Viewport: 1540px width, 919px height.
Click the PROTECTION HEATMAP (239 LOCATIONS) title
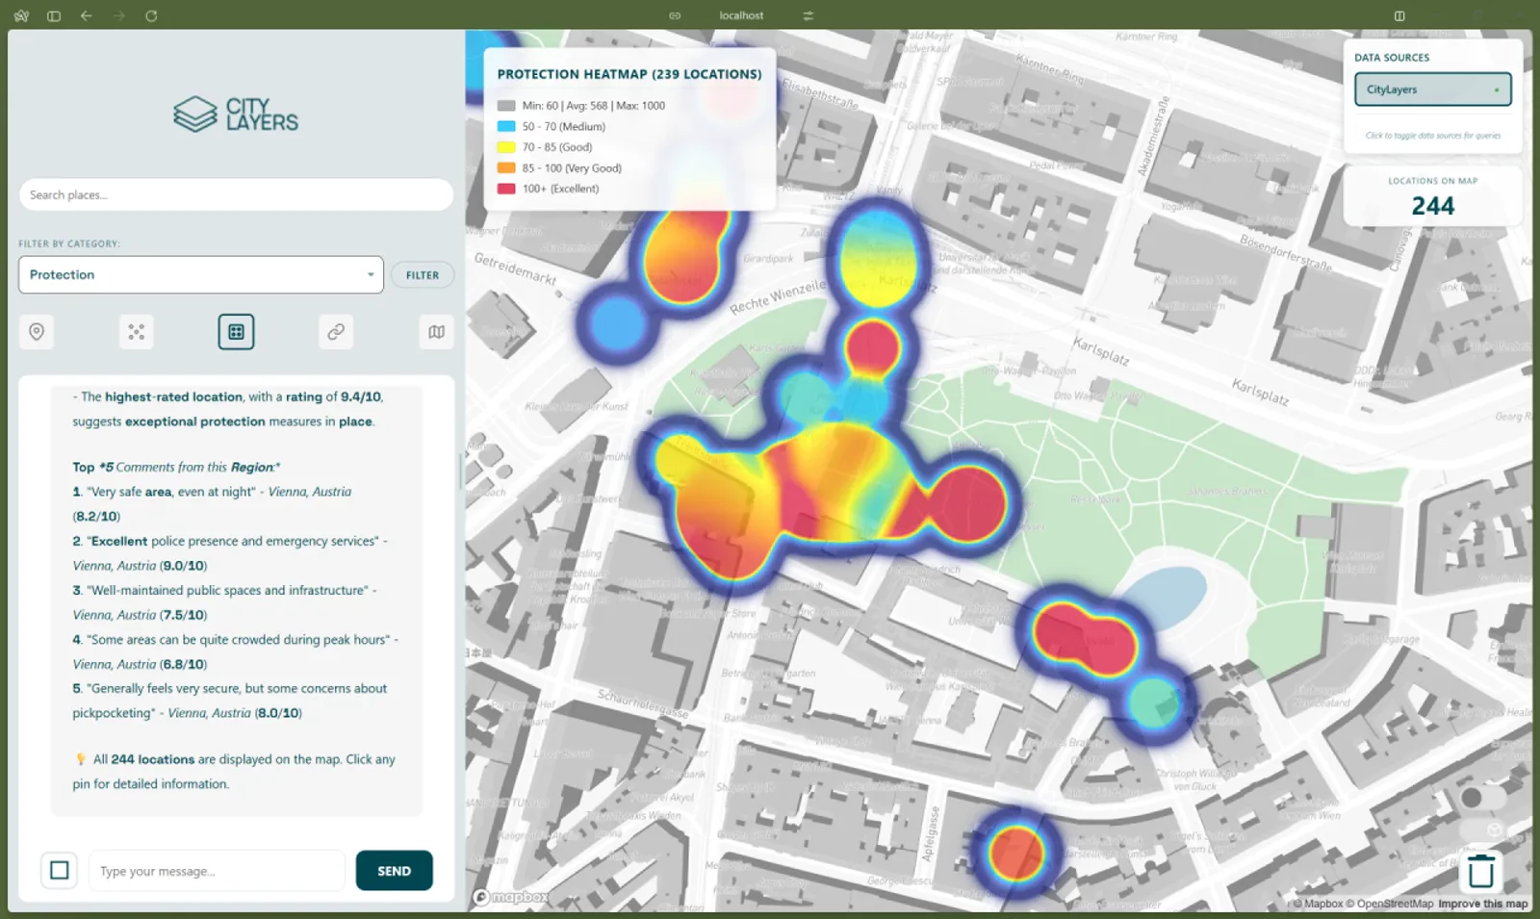coord(629,74)
